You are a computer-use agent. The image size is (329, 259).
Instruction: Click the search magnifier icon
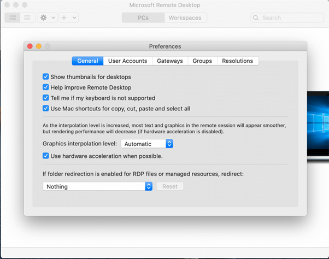pos(256,18)
